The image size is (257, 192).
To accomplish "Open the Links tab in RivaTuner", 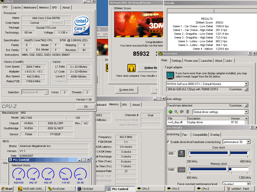I will [229, 61].
